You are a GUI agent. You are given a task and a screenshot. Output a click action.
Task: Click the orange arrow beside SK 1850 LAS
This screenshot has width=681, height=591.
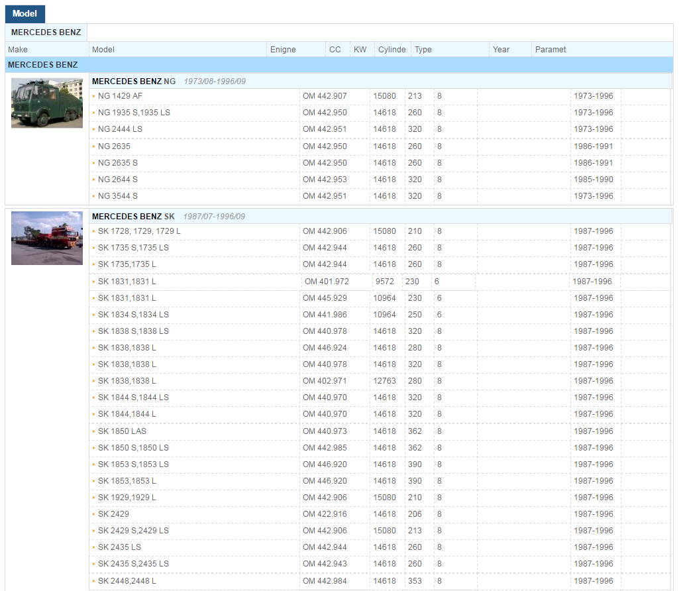pyautogui.click(x=93, y=431)
